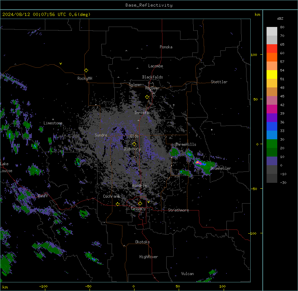The image size is (298, 291).
Task: Pick the yellow swatch between 54 and 51 dBZ
Action: [272, 75]
